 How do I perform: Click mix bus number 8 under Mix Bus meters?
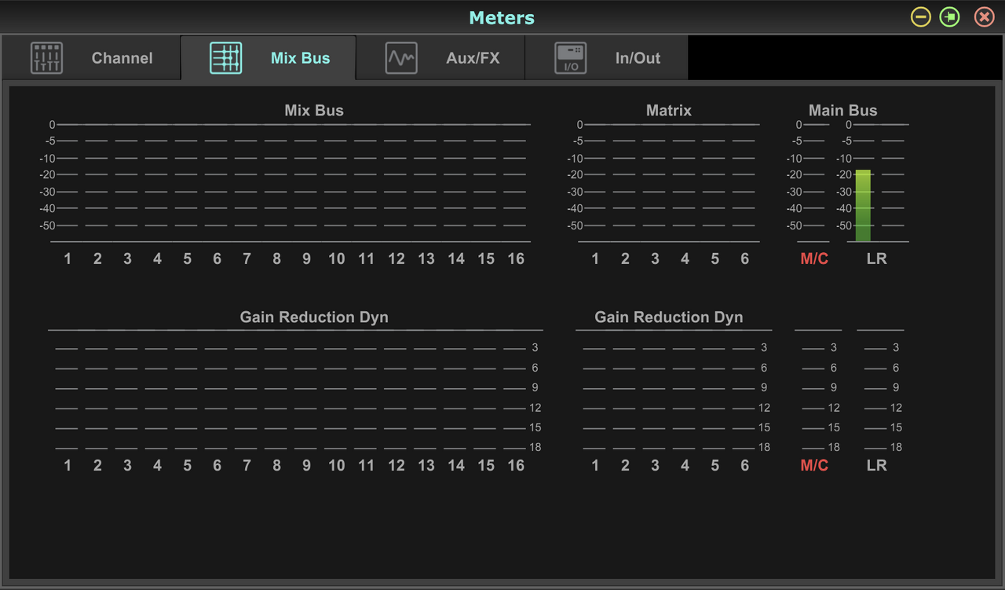pyautogui.click(x=276, y=258)
